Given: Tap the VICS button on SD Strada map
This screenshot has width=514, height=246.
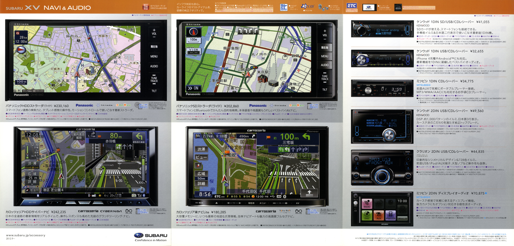Looking at the screenshot, I should pos(194,51).
